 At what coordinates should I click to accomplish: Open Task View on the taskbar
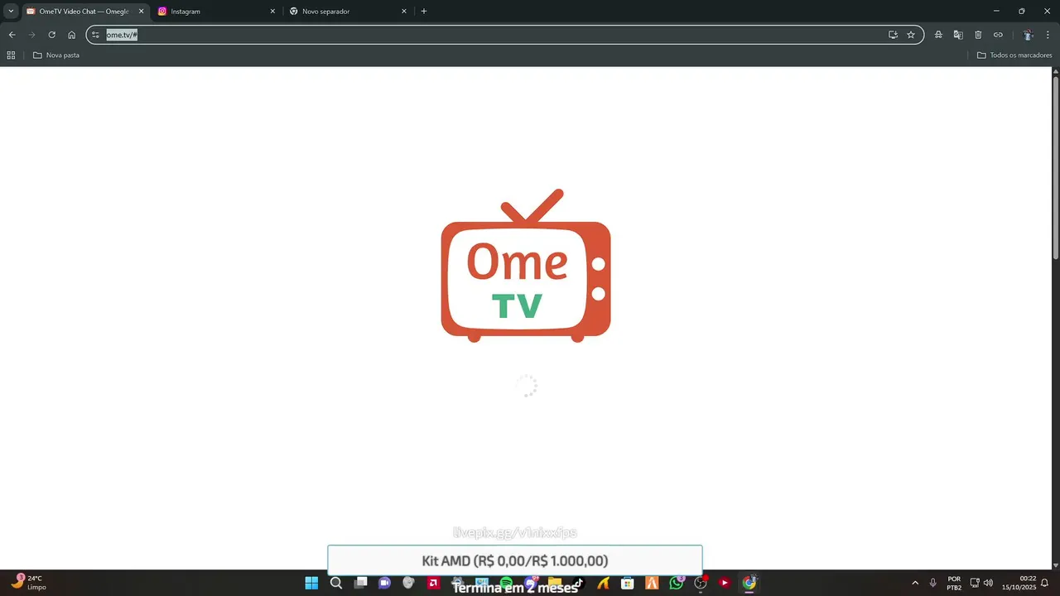pyautogui.click(x=360, y=583)
